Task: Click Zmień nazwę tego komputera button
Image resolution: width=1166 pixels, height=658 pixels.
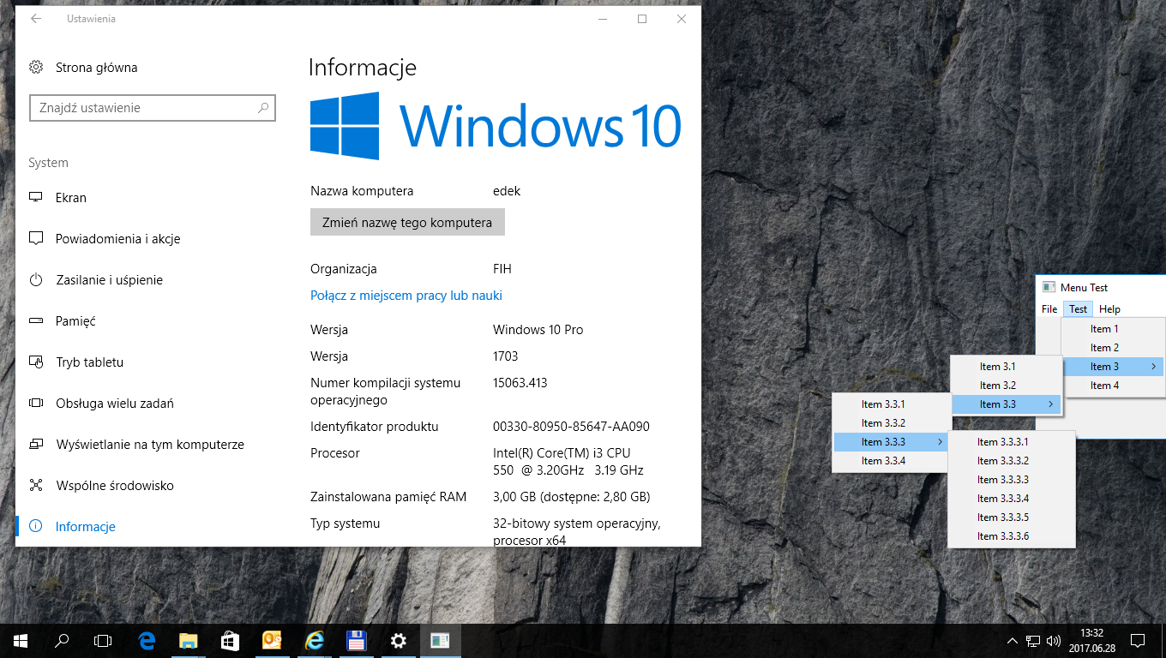Action: point(407,222)
